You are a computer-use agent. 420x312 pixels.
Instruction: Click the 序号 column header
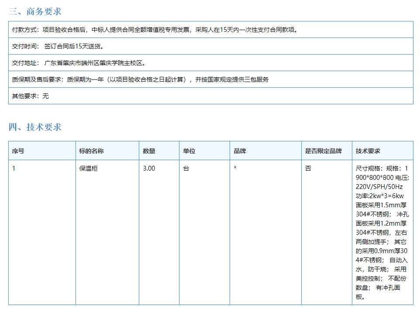point(18,151)
